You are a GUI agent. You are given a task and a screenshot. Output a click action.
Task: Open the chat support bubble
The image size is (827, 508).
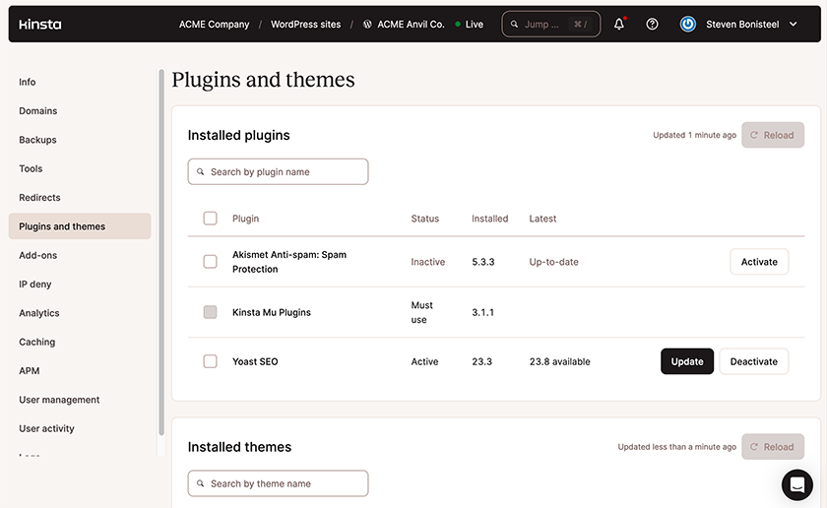tap(797, 484)
